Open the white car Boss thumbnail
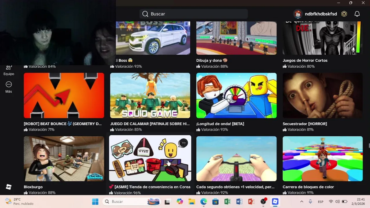Screen dimensions: 370x208 coord(153,38)
